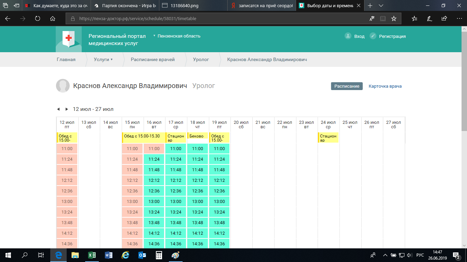Click the reading view book icon
Image resolution: width=467 pixels, height=262 pixels.
point(383,19)
